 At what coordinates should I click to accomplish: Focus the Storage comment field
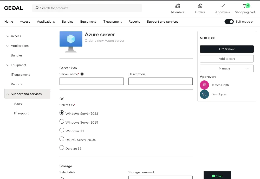coord(160,177)
